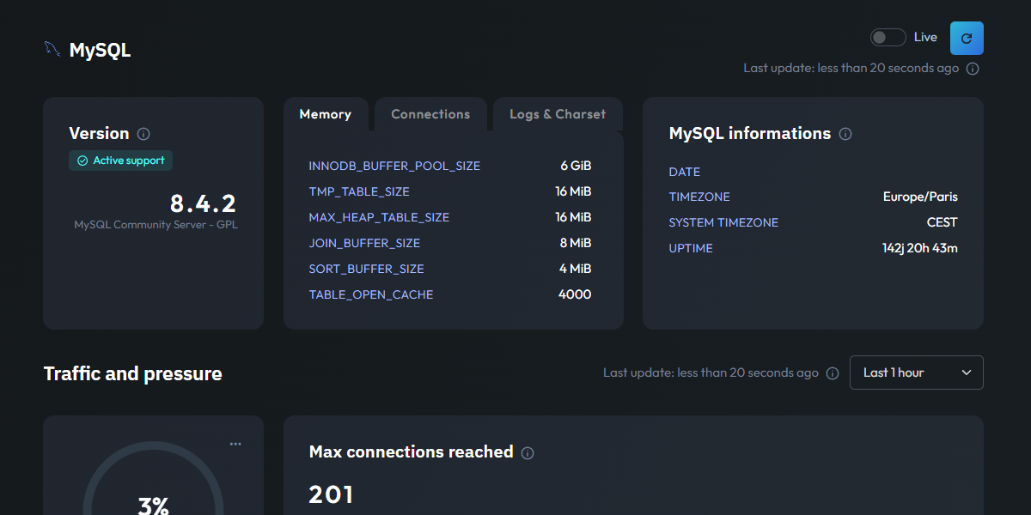The height and width of the screenshot is (515, 1031).
Task: Click the MySQL page title
Action: pos(100,50)
